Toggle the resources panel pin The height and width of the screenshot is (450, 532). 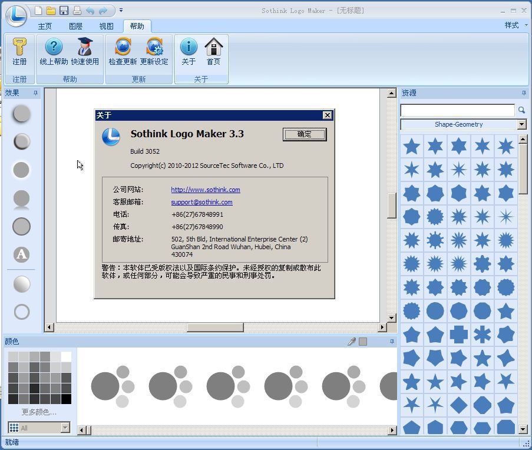(524, 93)
